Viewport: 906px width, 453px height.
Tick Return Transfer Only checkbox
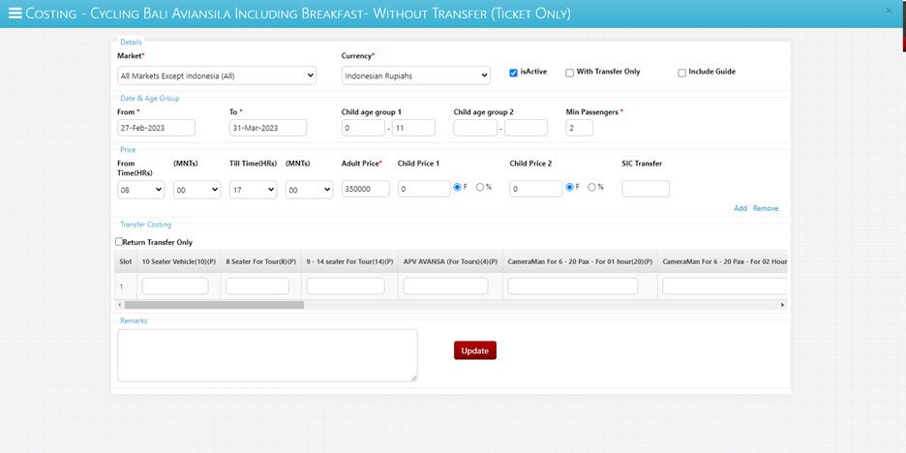coord(119,242)
